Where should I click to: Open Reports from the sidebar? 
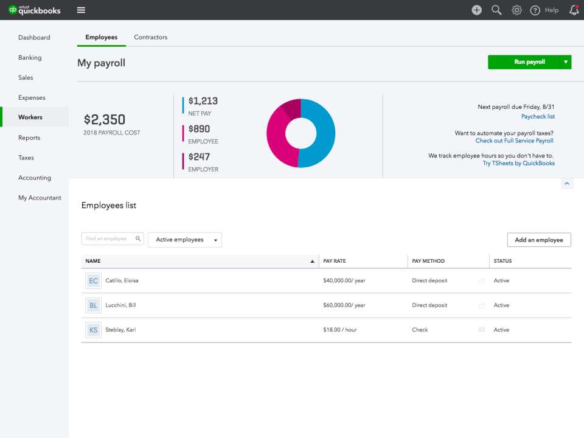(x=29, y=137)
